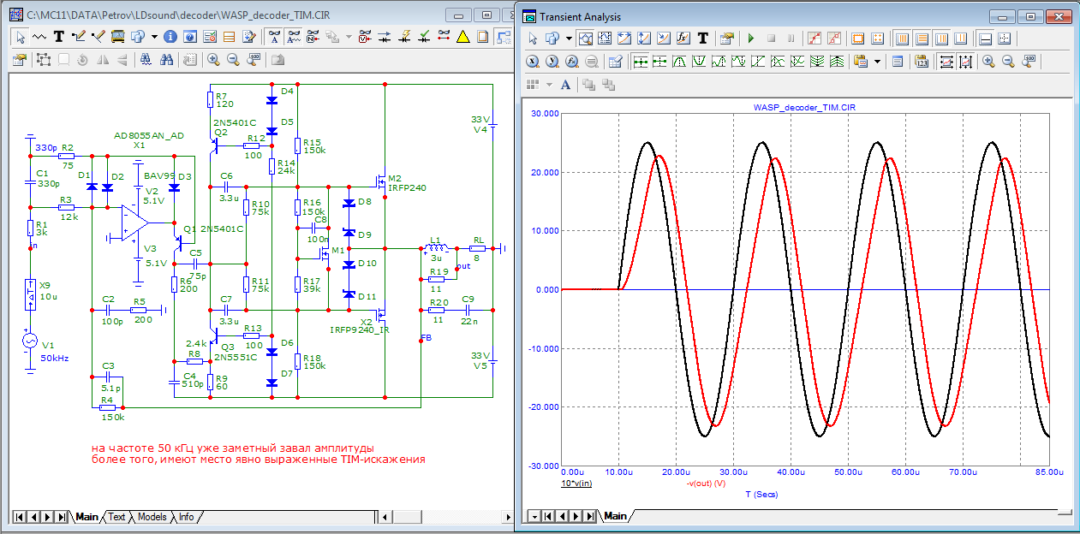Viewport: 1080px width, 534px height.
Task: Click the -v(out) (V) waveform label
Action: [x=706, y=484]
